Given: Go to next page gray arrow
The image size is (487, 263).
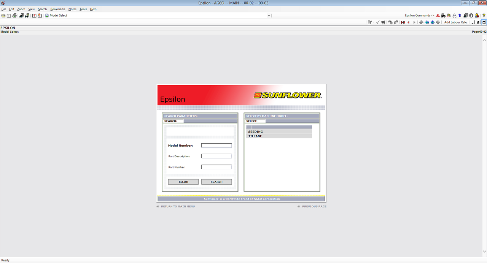Looking at the screenshot, I should tap(414, 22).
